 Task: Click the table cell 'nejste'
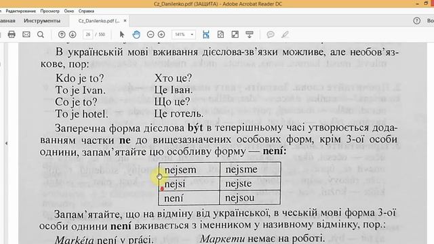pyautogui.click(x=250, y=184)
